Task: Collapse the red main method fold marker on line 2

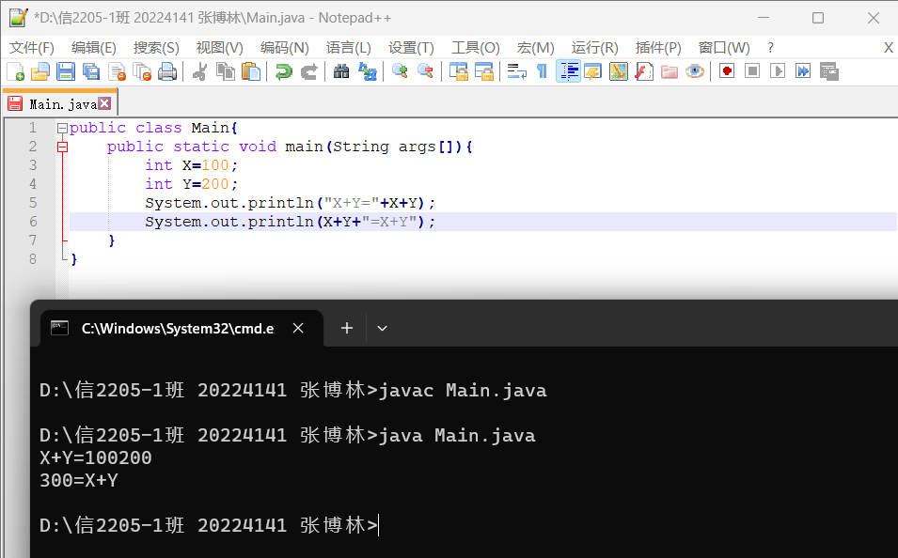Action: (x=62, y=147)
